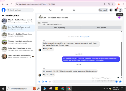Click the address bar URL
Screen dimensions: 126x91
tap(37, 4)
